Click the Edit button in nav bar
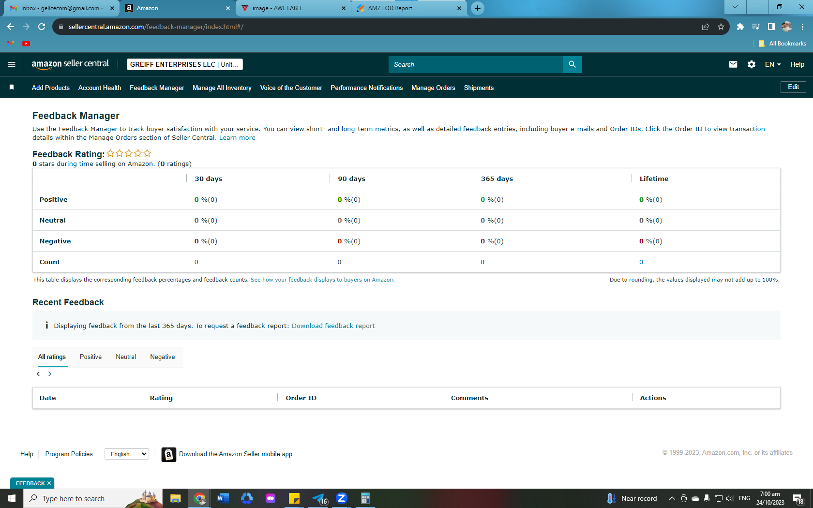The width and height of the screenshot is (813, 508). tap(794, 87)
